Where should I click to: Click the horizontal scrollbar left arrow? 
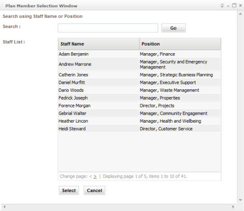5,207
